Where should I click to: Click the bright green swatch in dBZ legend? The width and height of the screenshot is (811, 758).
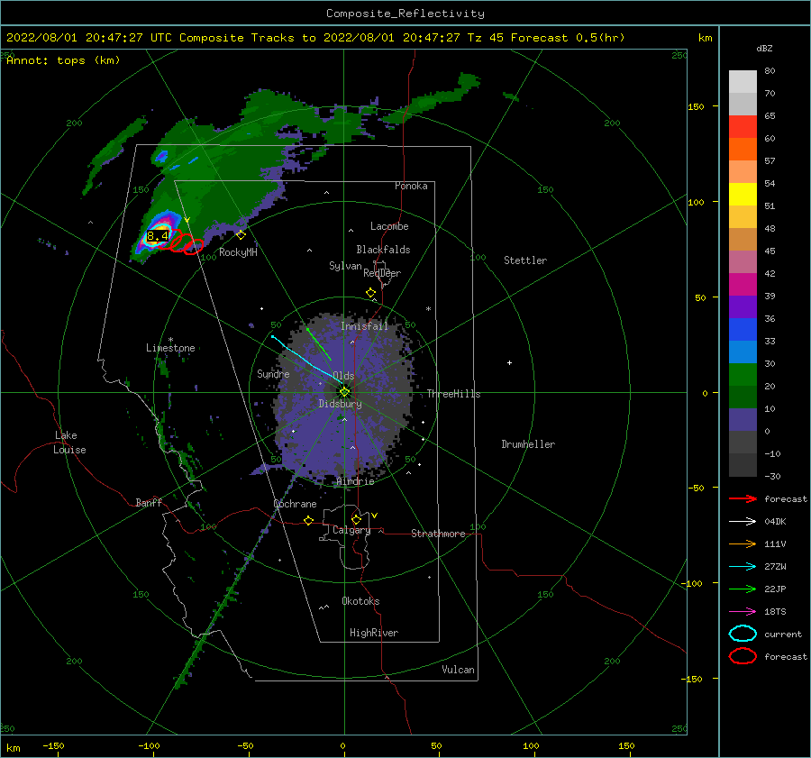click(x=743, y=374)
